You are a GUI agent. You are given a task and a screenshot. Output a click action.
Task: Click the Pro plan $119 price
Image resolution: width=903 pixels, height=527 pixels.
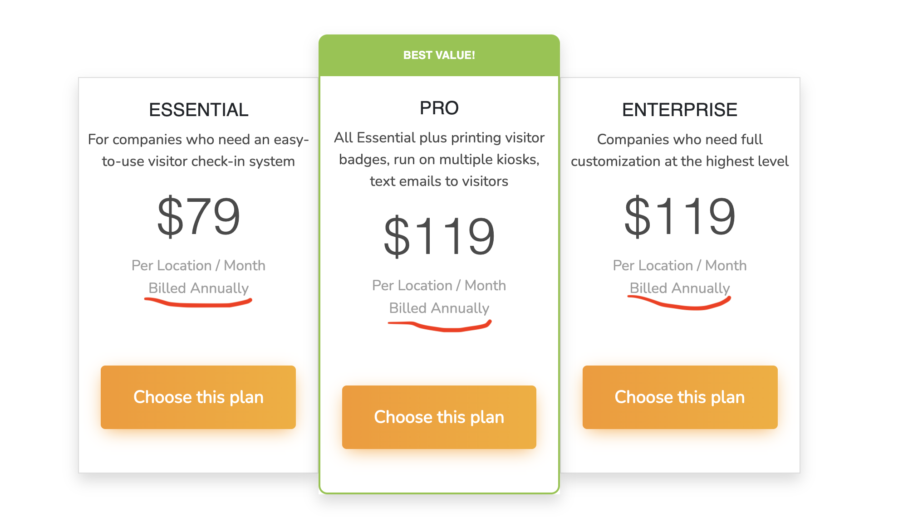point(439,236)
